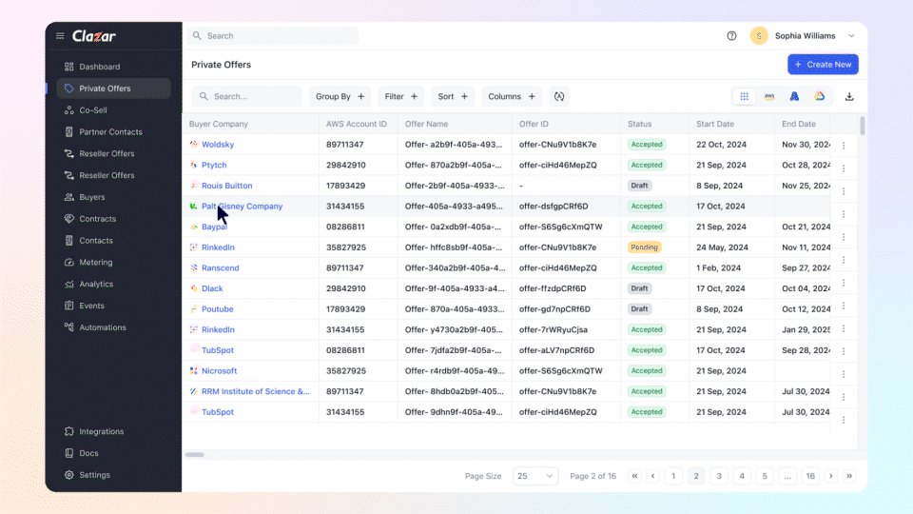Collapse sidebar with hamburger menu icon
Image resolution: width=913 pixels, height=514 pixels.
pos(60,36)
